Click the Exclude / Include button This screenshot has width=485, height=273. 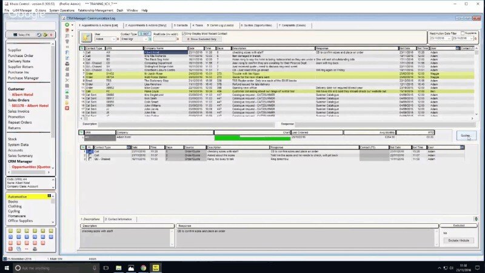pos(458,240)
